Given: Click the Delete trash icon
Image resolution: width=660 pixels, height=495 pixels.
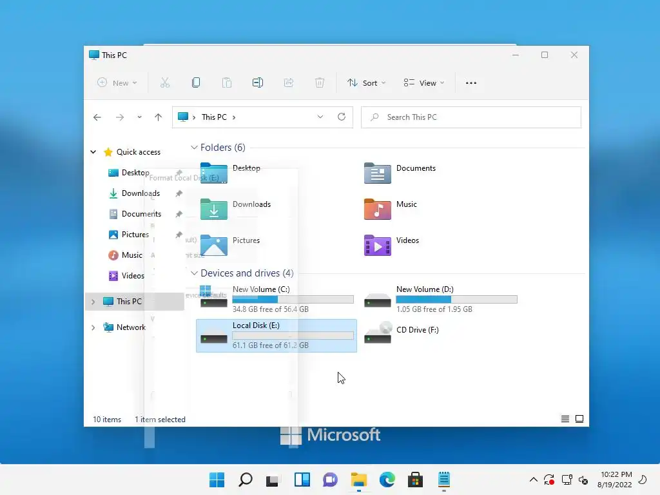Looking at the screenshot, I should [320, 82].
